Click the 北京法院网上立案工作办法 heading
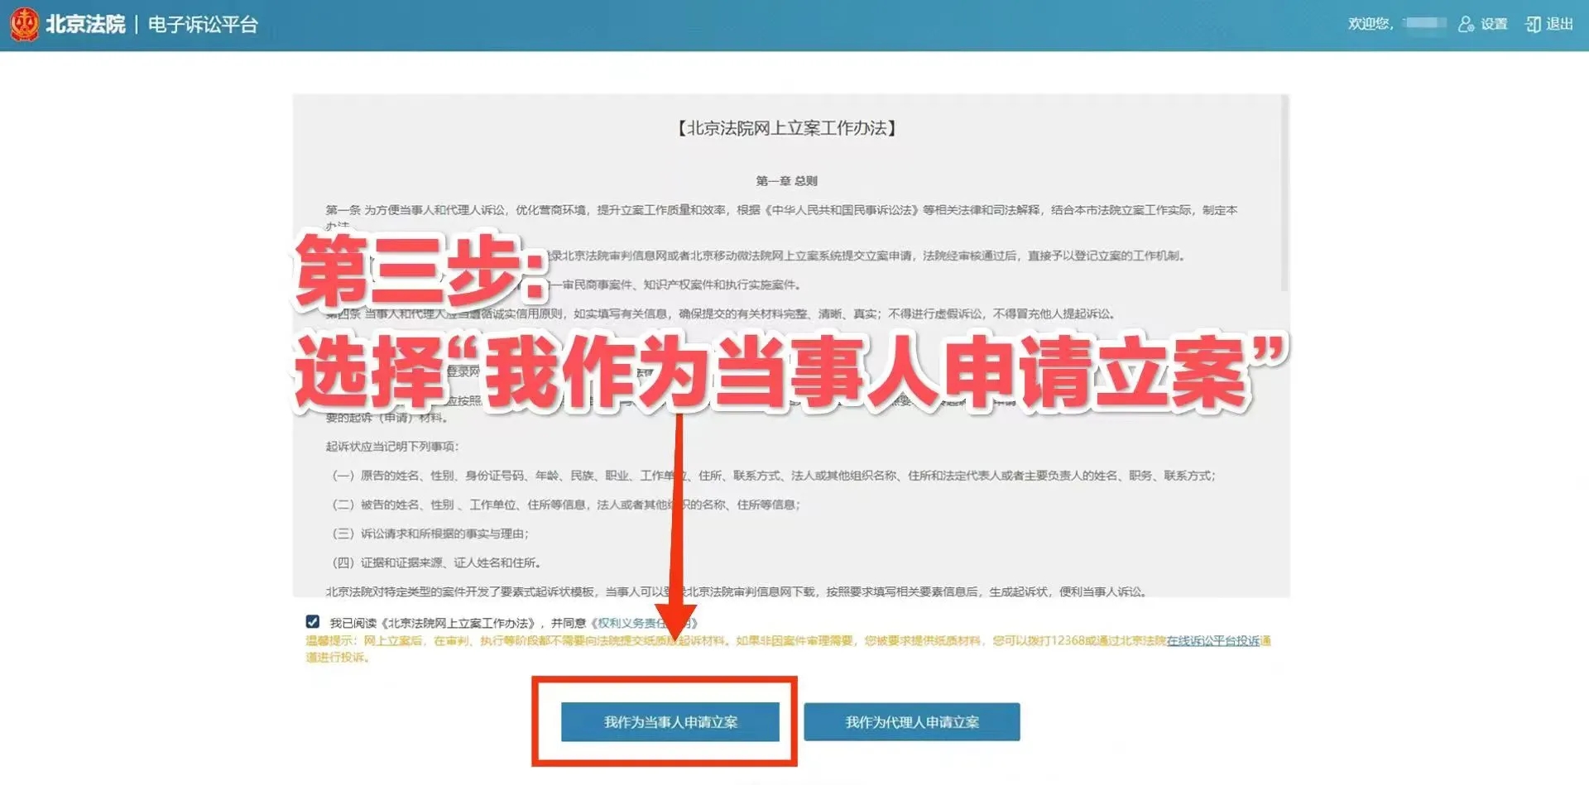The width and height of the screenshot is (1589, 785). coord(787,128)
